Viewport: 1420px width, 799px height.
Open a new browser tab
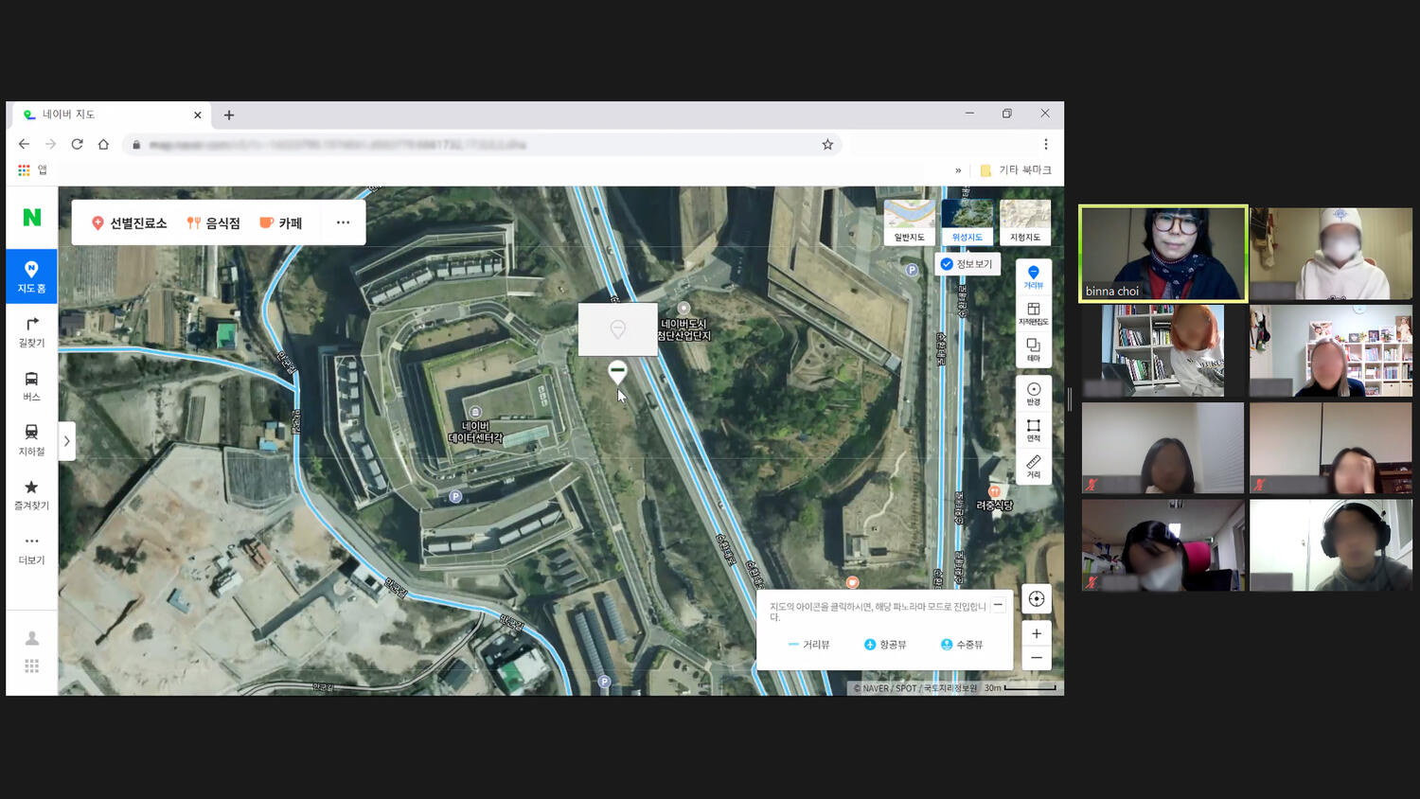[228, 115]
